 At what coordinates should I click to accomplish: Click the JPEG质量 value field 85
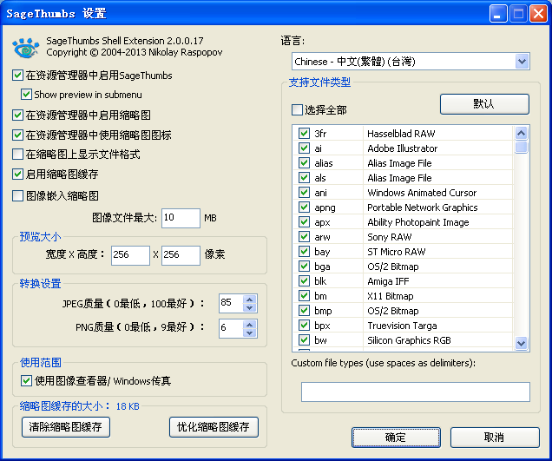tap(231, 303)
